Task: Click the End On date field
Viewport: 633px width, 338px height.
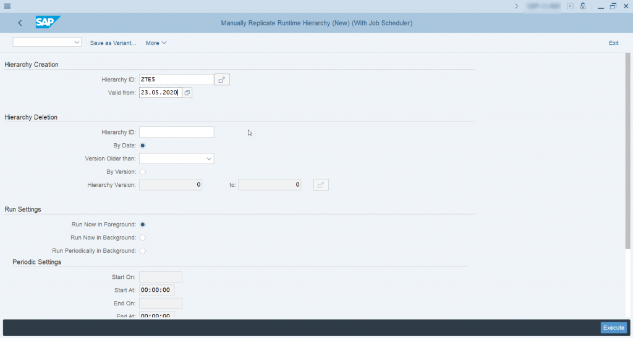Action: tap(161, 303)
